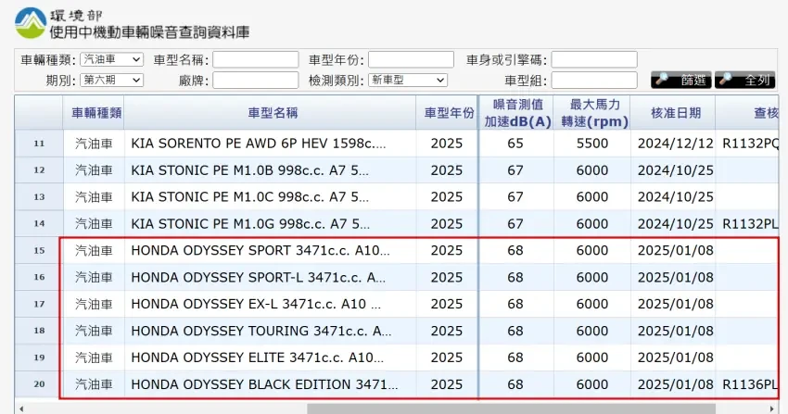Image resolution: width=788 pixels, height=414 pixels.
Task: Click rpm value 5500 in row 11
Action: tap(592, 144)
